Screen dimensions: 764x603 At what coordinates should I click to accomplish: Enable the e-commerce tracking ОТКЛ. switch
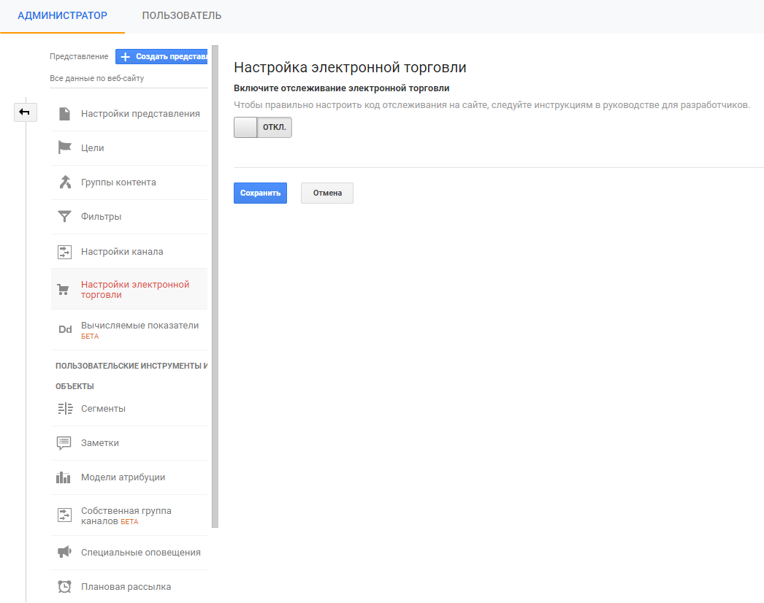click(262, 128)
